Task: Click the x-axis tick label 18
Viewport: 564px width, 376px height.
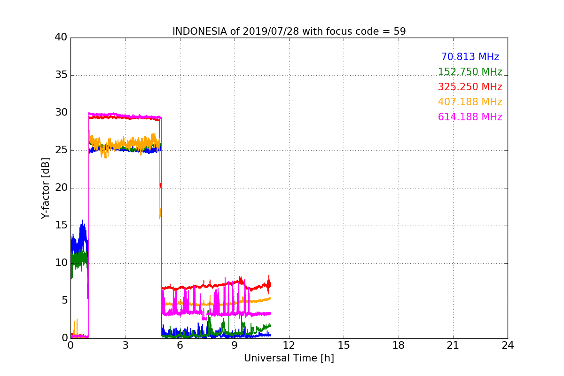Action: pos(399,345)
